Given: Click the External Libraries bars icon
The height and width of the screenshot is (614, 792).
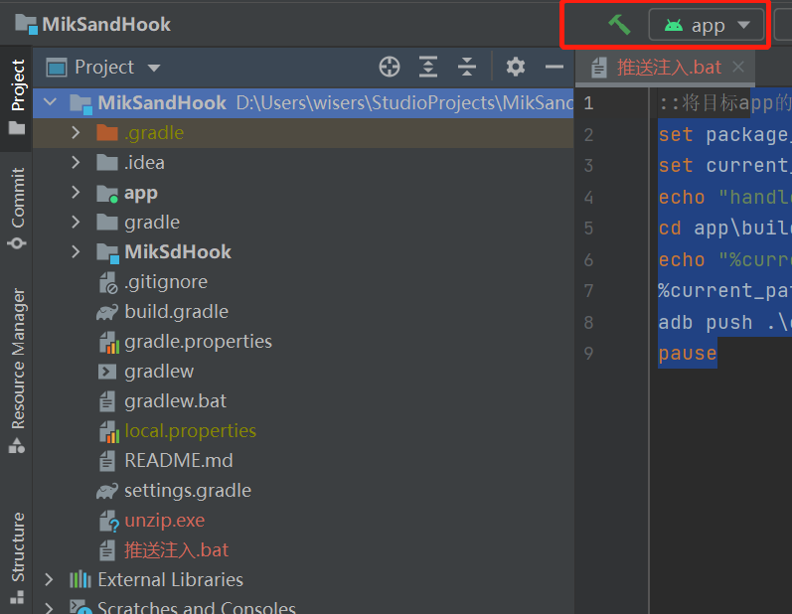Looking at the screenshot, I should [80, 579].
